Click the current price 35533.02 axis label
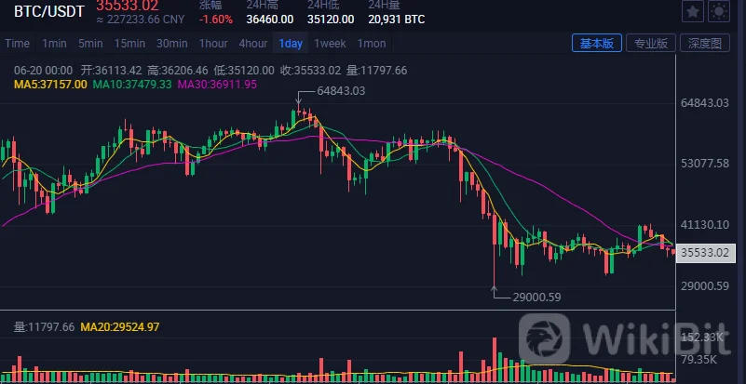 click(706, 252)
